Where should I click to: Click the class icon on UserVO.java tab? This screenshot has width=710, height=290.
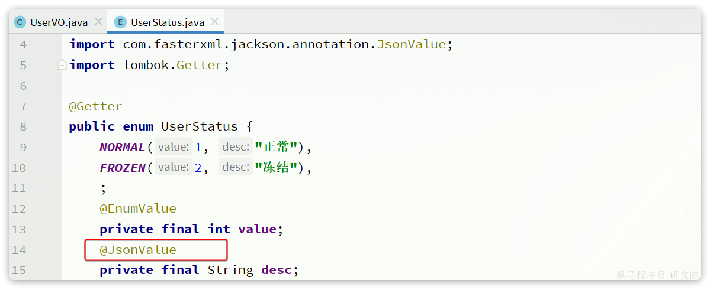tap(20, 22)
